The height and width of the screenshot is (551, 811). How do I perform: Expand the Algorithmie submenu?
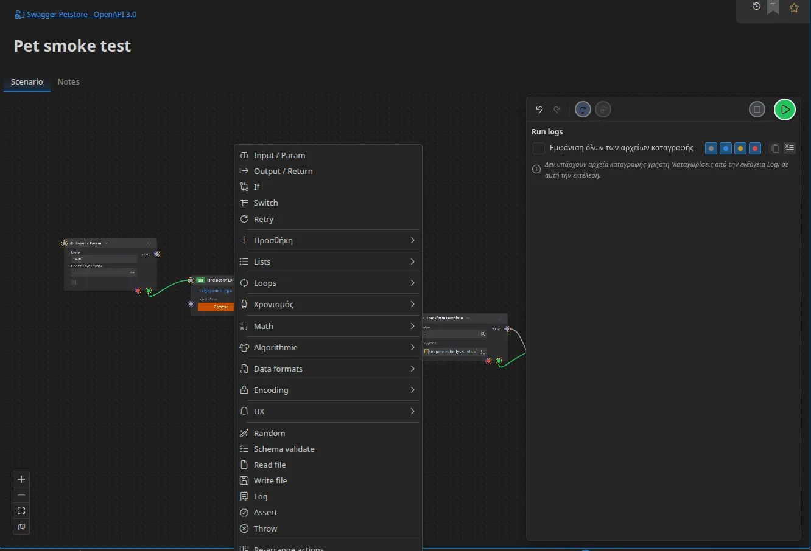328,347
